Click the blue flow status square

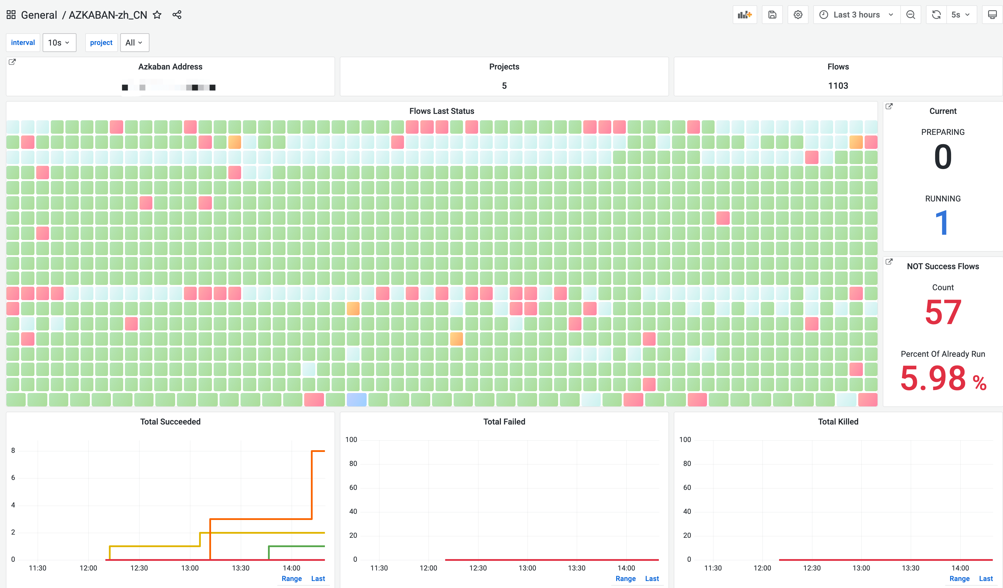click(x=356, y=400)
